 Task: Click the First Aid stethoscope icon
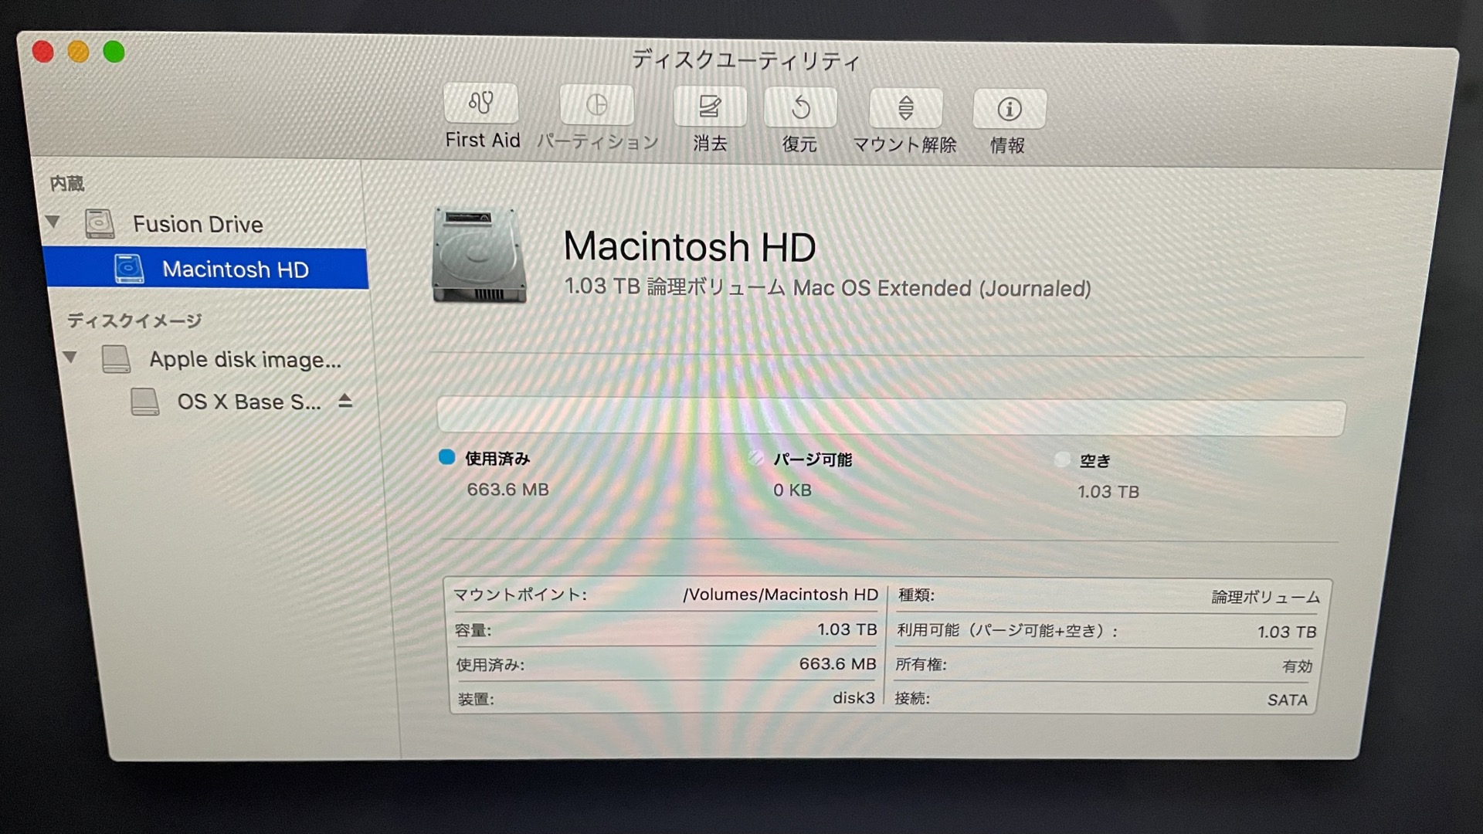pos(480,103)
